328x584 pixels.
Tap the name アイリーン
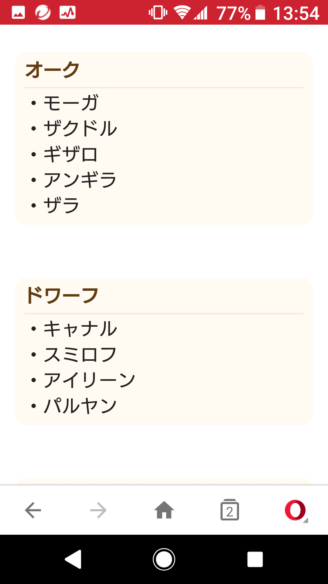click(x=90, y=380)
